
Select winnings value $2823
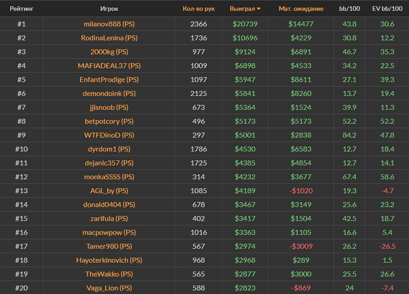click(x=245, y=288)
